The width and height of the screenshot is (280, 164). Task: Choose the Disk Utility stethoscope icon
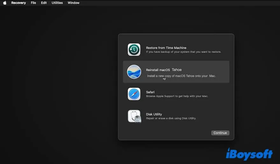click(x=134, y=116)
